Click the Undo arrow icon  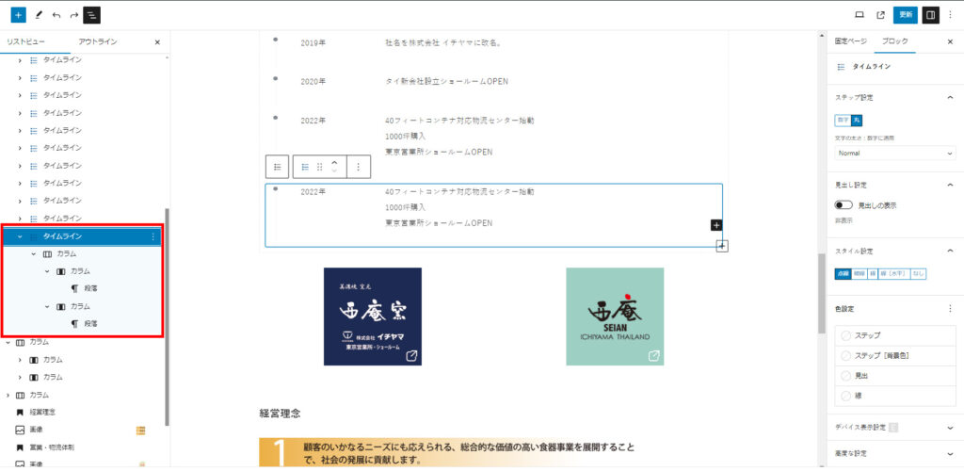(56, 15)
